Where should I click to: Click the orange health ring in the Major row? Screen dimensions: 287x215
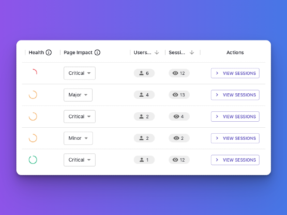tap(33, 95)
